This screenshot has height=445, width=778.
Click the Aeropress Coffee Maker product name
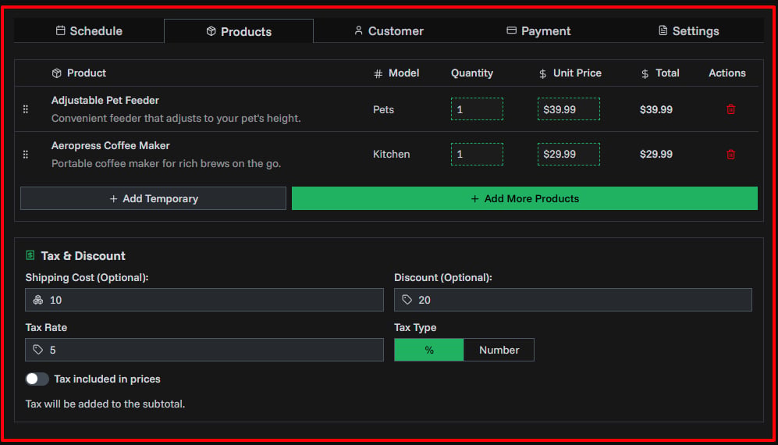111,145
